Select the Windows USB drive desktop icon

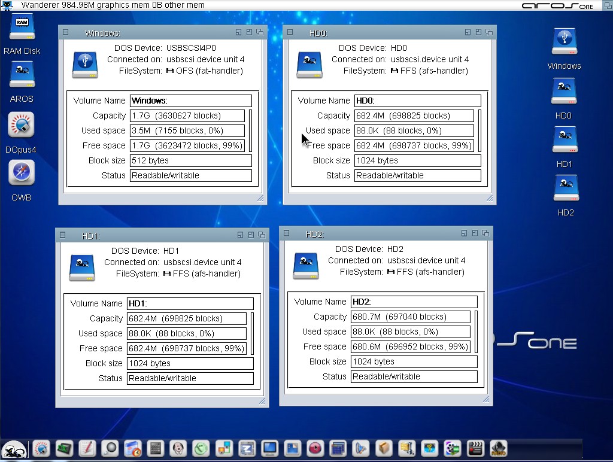click(564, 43)
